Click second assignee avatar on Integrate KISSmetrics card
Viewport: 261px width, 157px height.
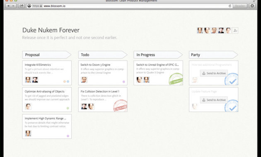pos(35,80)
